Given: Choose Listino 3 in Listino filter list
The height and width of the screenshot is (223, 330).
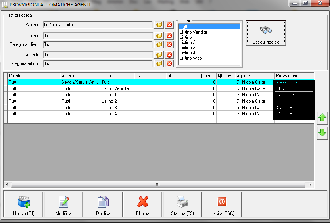Looking at the screenshot, I should click(x=209, y=48).
